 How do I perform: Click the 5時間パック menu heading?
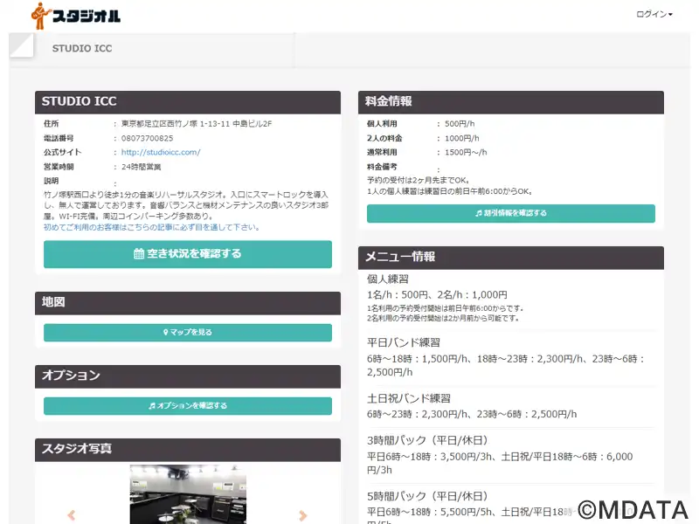tap(427, 496)
